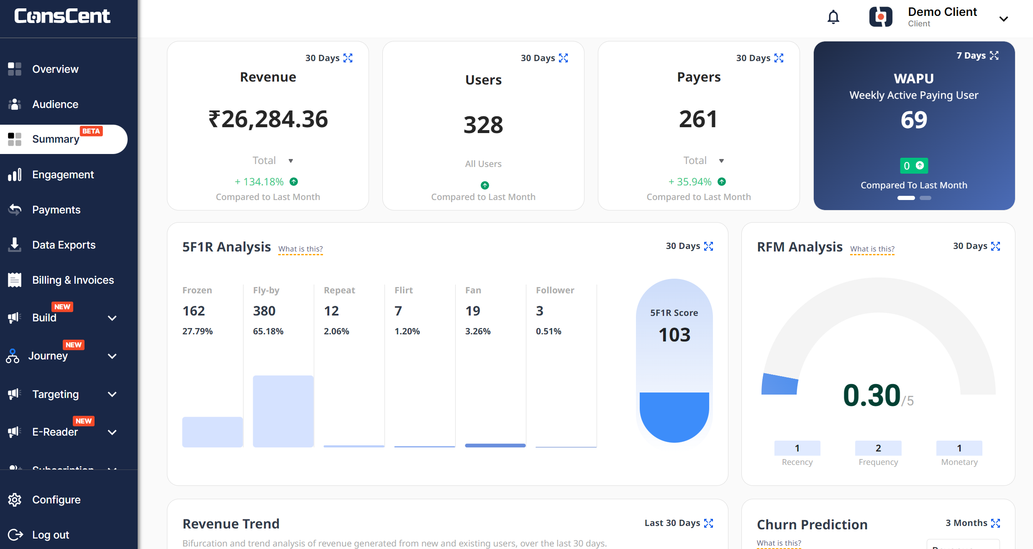Click the Build megaphone icon

(15, 318)
